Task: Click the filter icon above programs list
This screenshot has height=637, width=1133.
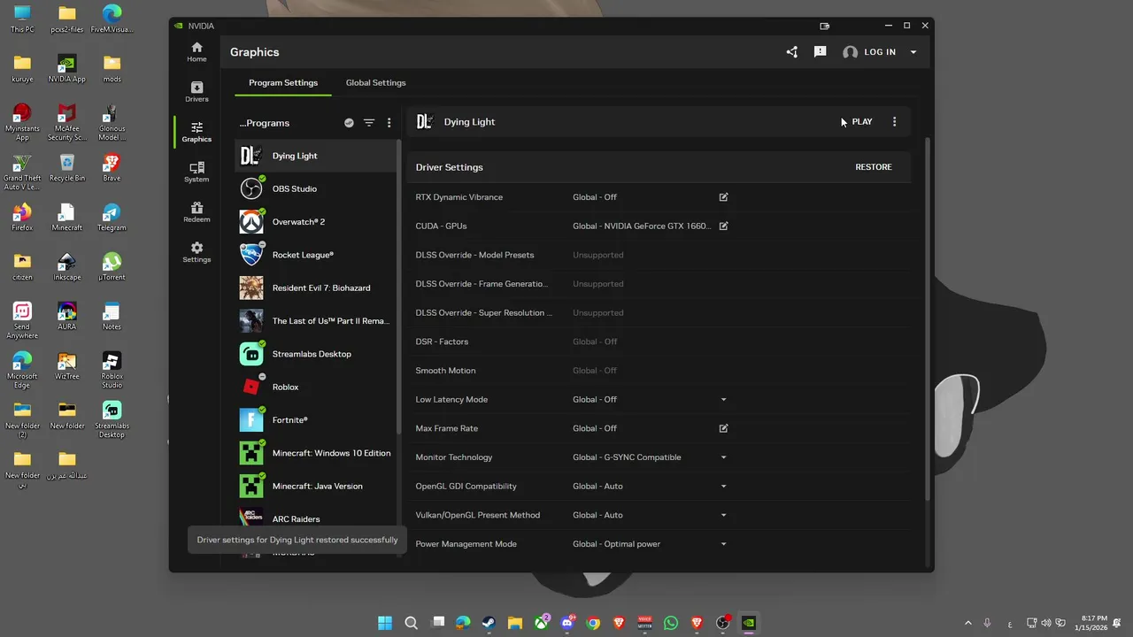Action: 369,123
